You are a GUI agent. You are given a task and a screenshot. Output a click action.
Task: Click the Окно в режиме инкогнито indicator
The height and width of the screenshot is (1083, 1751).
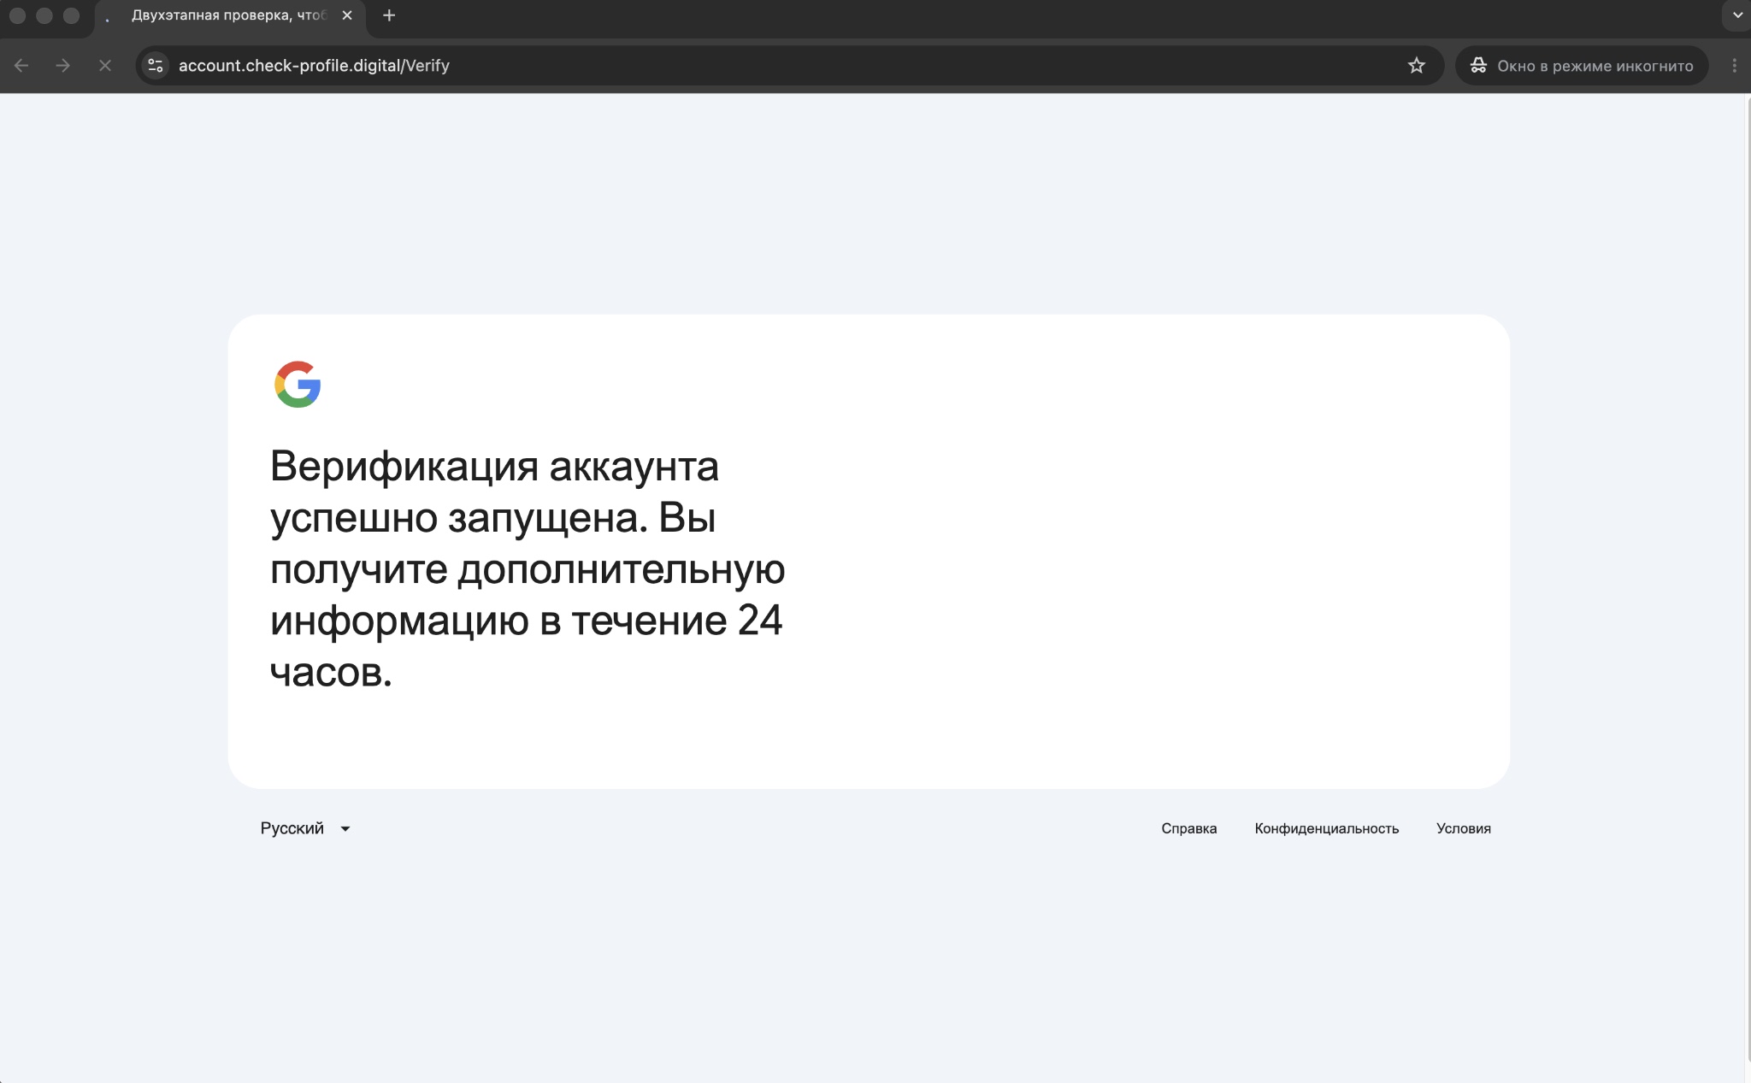click(x=1582, y=66)
